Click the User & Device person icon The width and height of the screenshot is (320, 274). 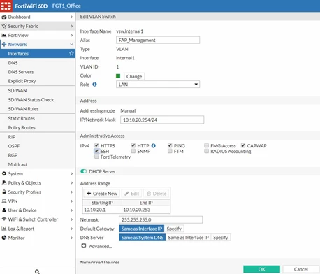tap(4, 210)
